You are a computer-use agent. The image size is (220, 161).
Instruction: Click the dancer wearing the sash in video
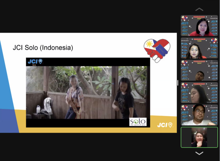(74, 97)
